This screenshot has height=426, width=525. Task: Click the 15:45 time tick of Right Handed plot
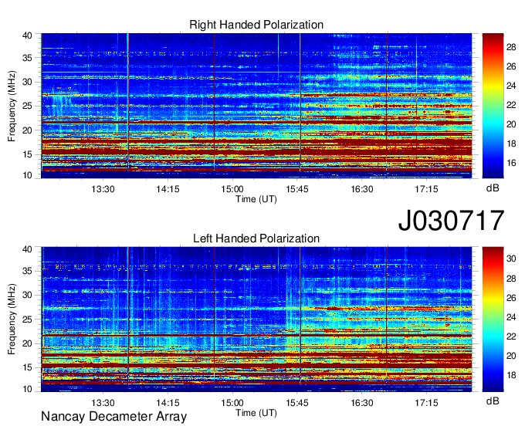coord(297,189)
